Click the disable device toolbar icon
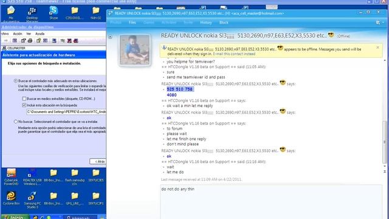This screenshot has width=389, height=219. click(x=76, y=41)
